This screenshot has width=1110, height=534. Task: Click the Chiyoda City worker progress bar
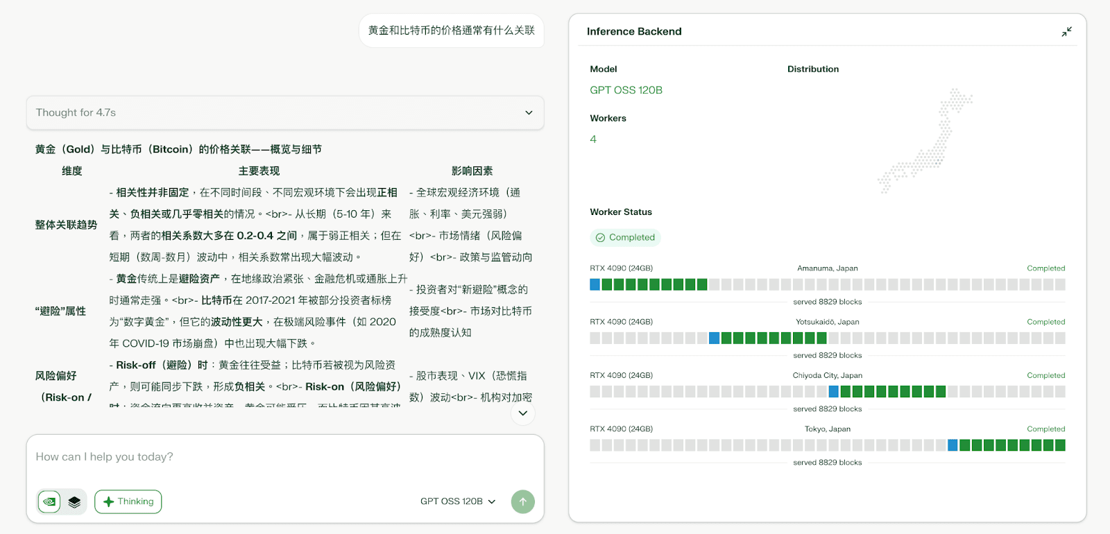[x=827, y=392]
